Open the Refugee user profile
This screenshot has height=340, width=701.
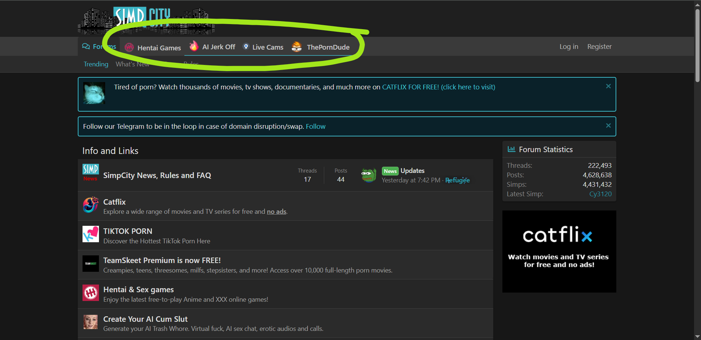tap(457, 180)
